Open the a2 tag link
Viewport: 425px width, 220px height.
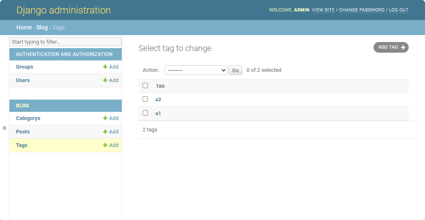158,99
